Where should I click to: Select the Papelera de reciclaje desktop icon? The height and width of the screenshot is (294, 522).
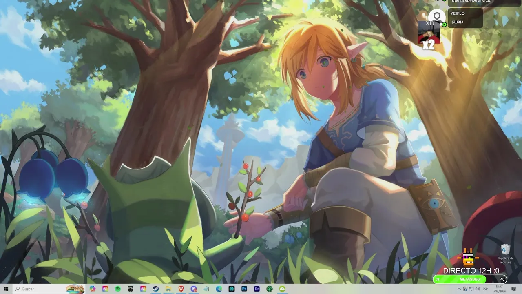pyautogui.click(x=506, y=254)
